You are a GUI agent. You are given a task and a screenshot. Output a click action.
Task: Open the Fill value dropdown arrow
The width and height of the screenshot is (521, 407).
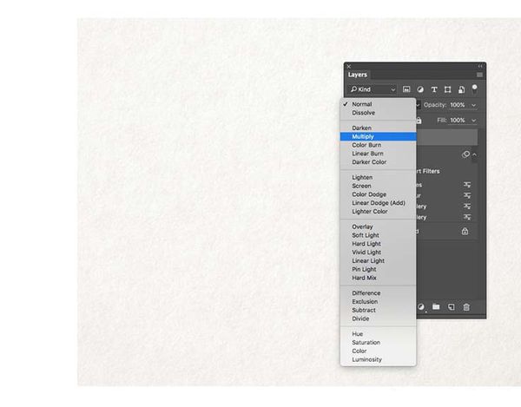pos(474,120)
